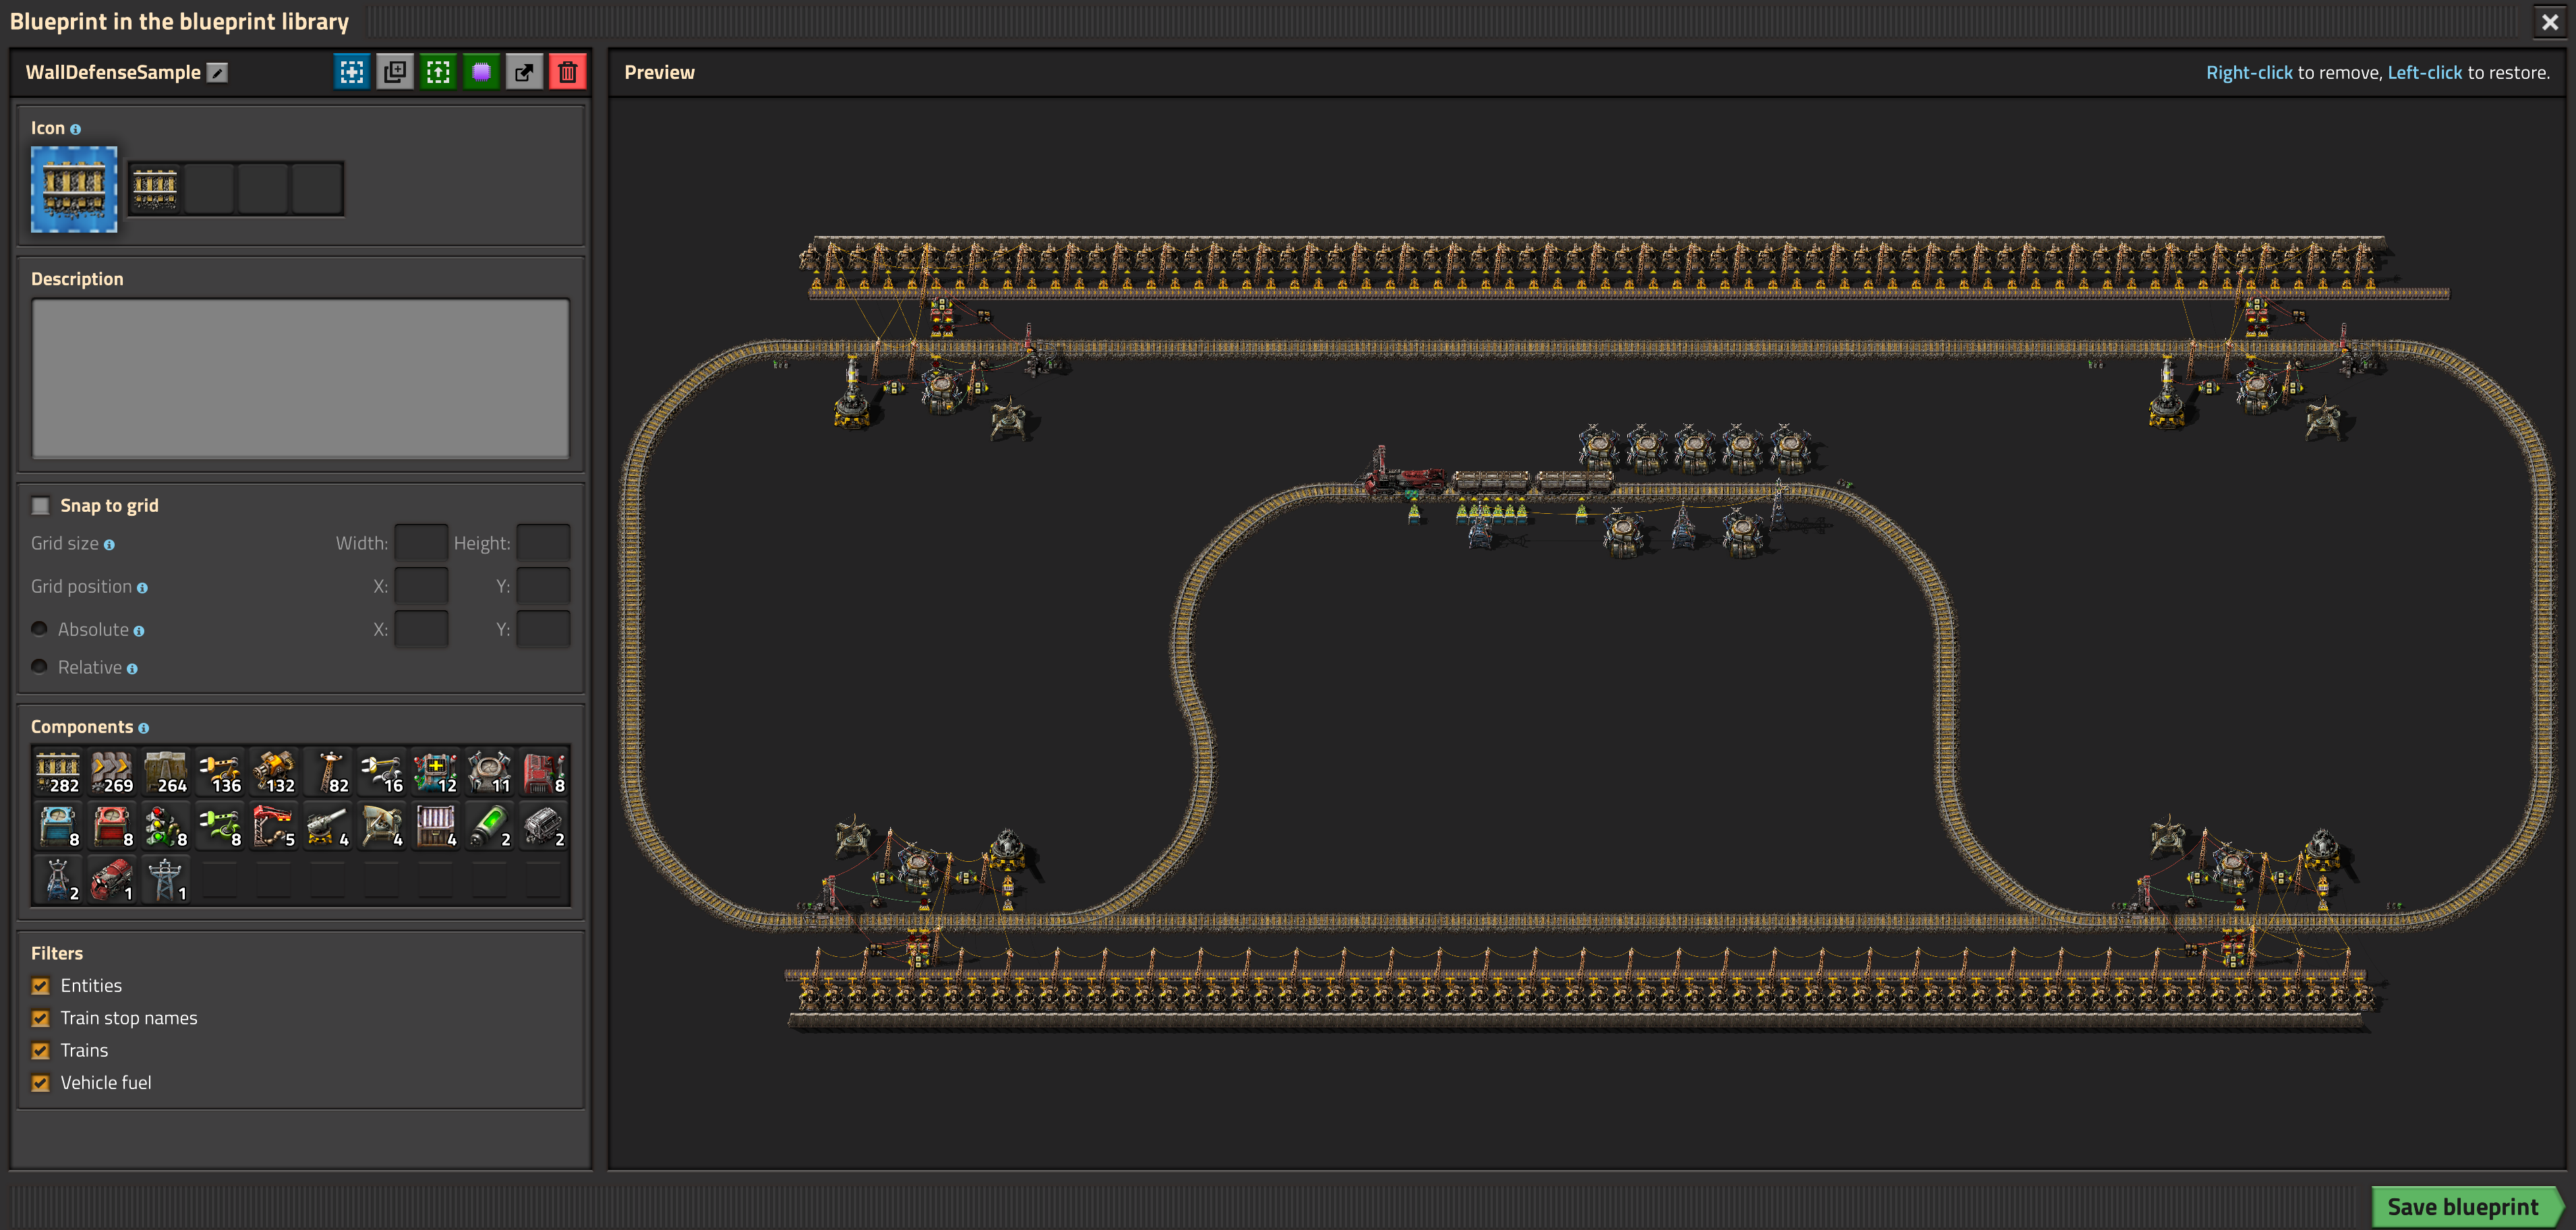
Task: Click the info icon beside Components
Action: [143, 728]
